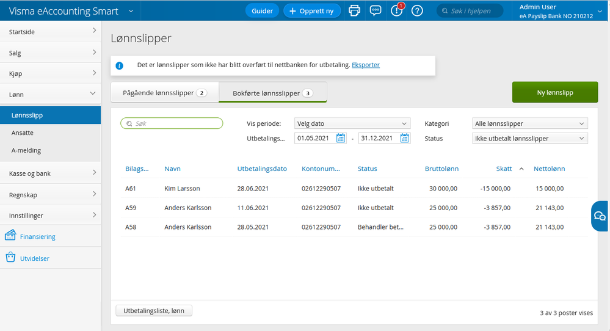Switch to Pågående lønnsslipper tab

point(165,93)
